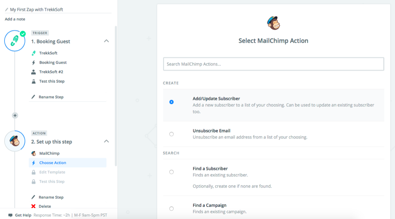Click the plus icon to add a step
Viewport: 395px width, 219px height.
15,115
